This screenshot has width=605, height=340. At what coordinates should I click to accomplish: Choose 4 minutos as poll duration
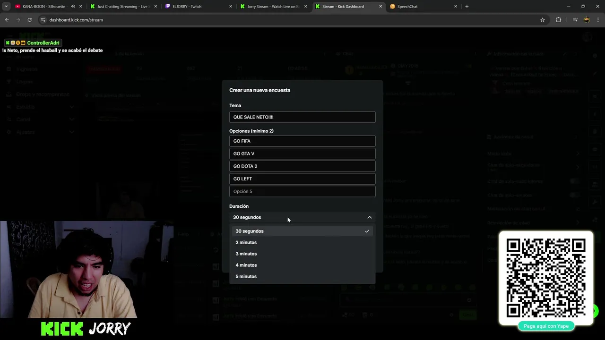302,265
